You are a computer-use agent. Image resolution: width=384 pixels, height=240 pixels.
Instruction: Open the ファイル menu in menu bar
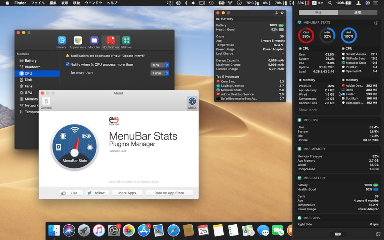coord(37,3)
